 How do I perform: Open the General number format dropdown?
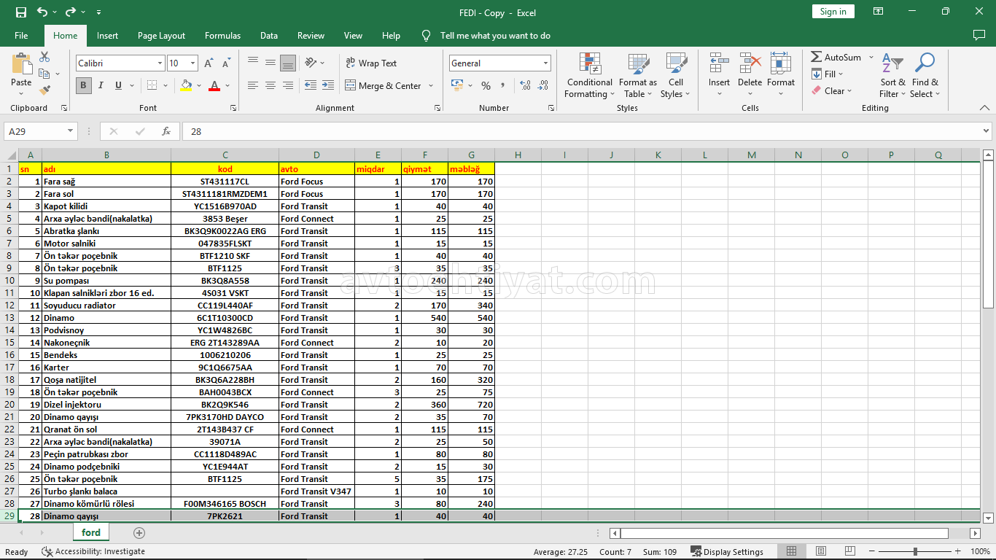pyautogui.click(x=545, y=63)
